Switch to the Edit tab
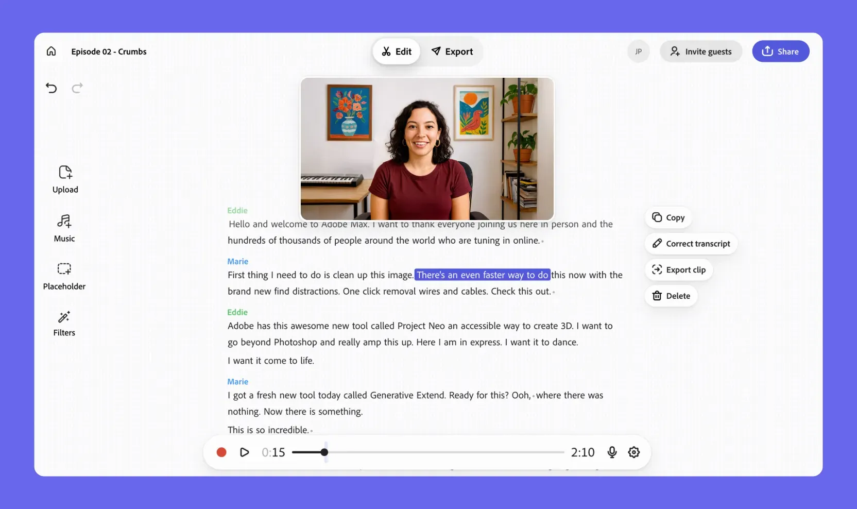 [397, 52]
